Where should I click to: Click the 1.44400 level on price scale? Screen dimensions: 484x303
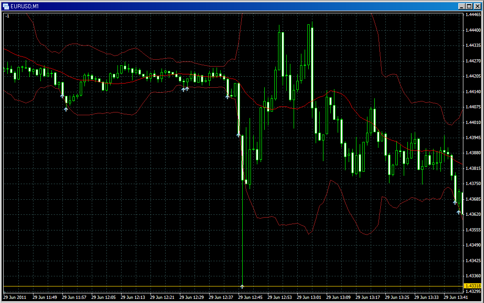473,30
